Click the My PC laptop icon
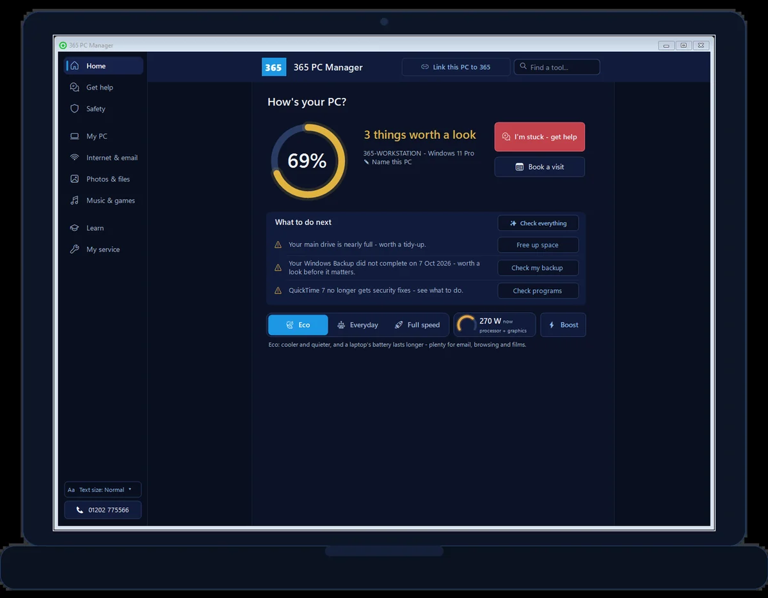The image size is (768, 598). (75, 136)
